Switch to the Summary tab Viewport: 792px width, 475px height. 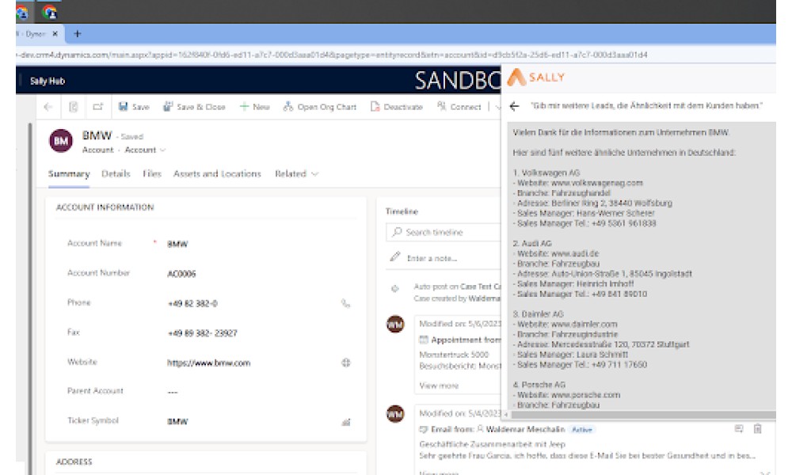point(69,173)
